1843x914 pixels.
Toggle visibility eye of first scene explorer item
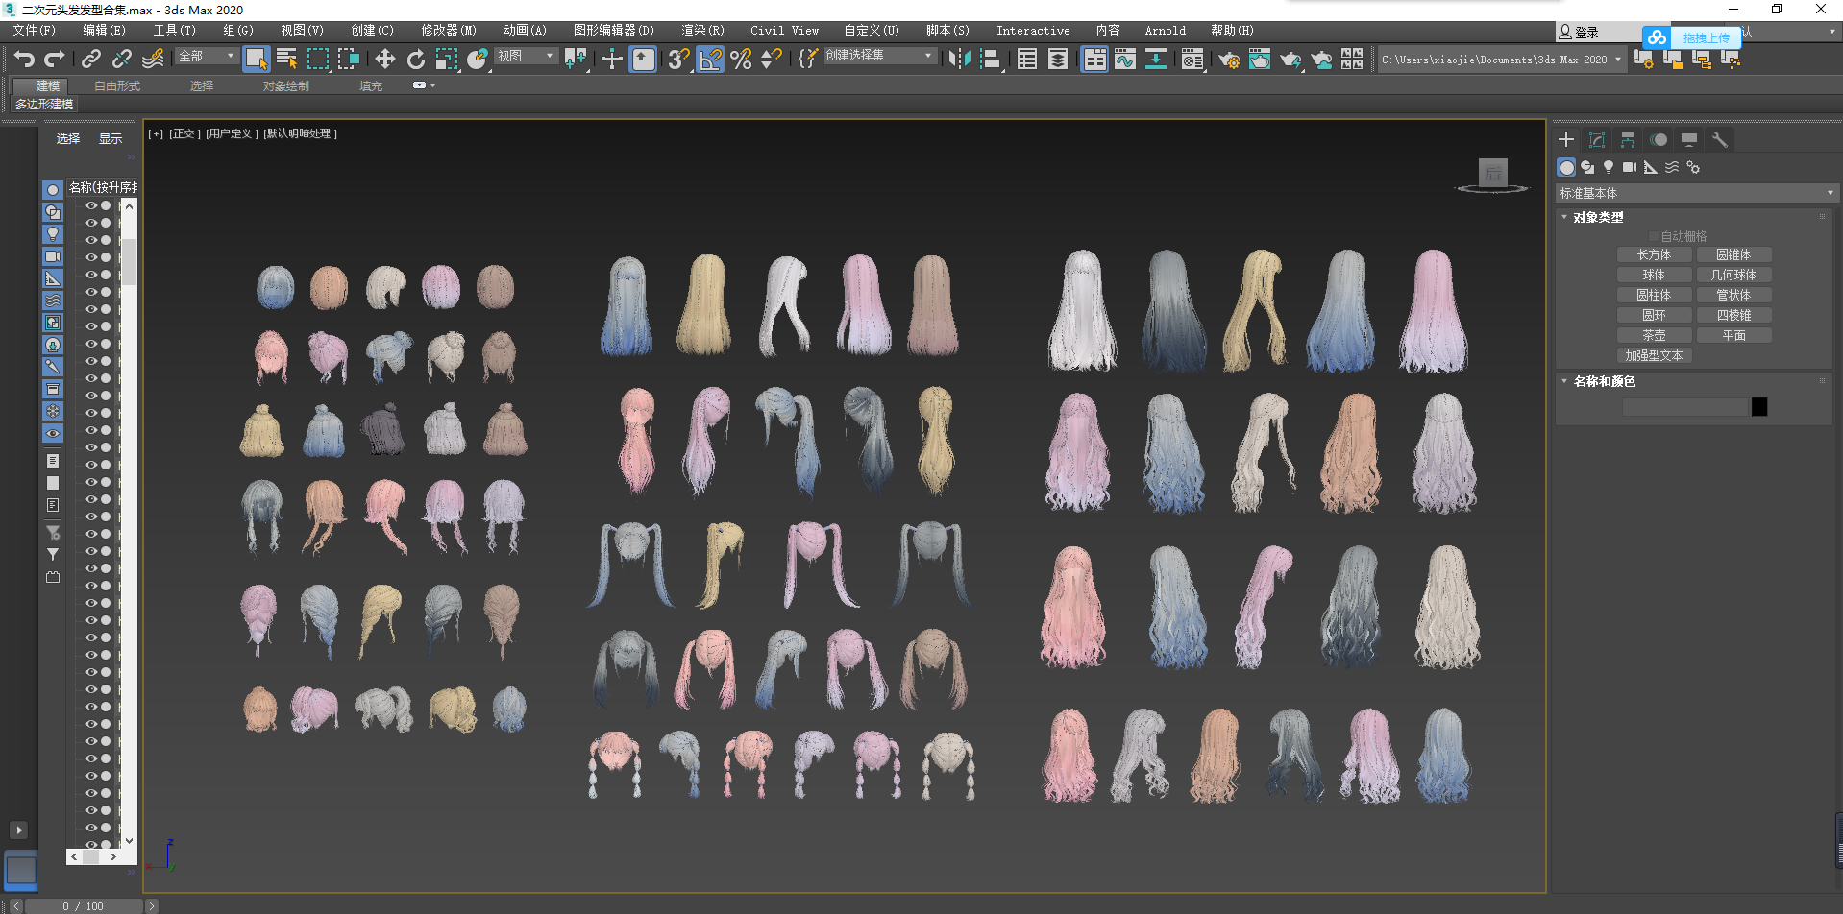click(x=90, y=205)
